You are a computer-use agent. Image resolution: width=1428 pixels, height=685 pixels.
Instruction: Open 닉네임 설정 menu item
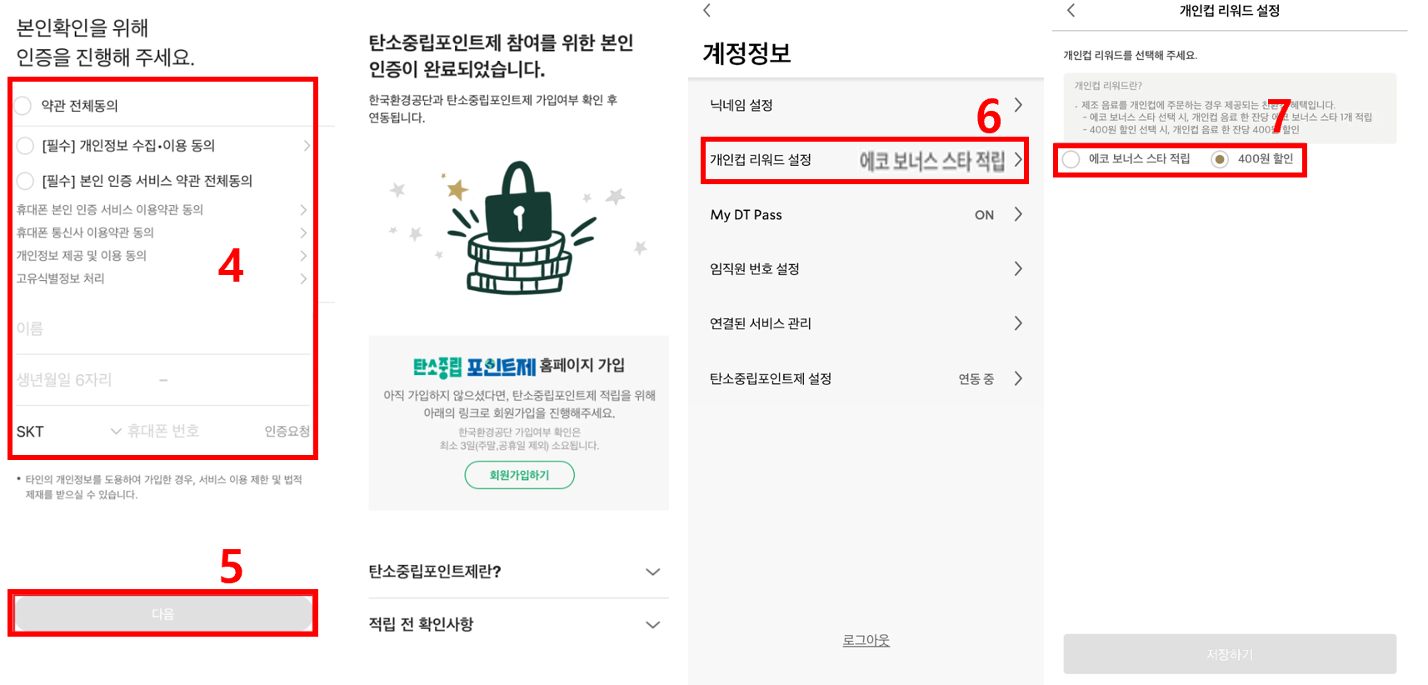(x=865, y=105)
